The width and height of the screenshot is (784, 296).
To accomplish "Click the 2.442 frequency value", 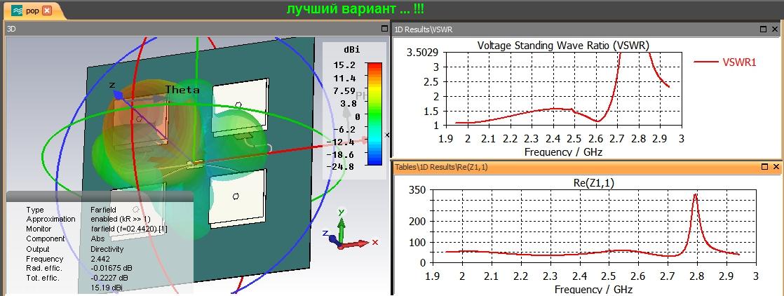I will coord(100,259).
